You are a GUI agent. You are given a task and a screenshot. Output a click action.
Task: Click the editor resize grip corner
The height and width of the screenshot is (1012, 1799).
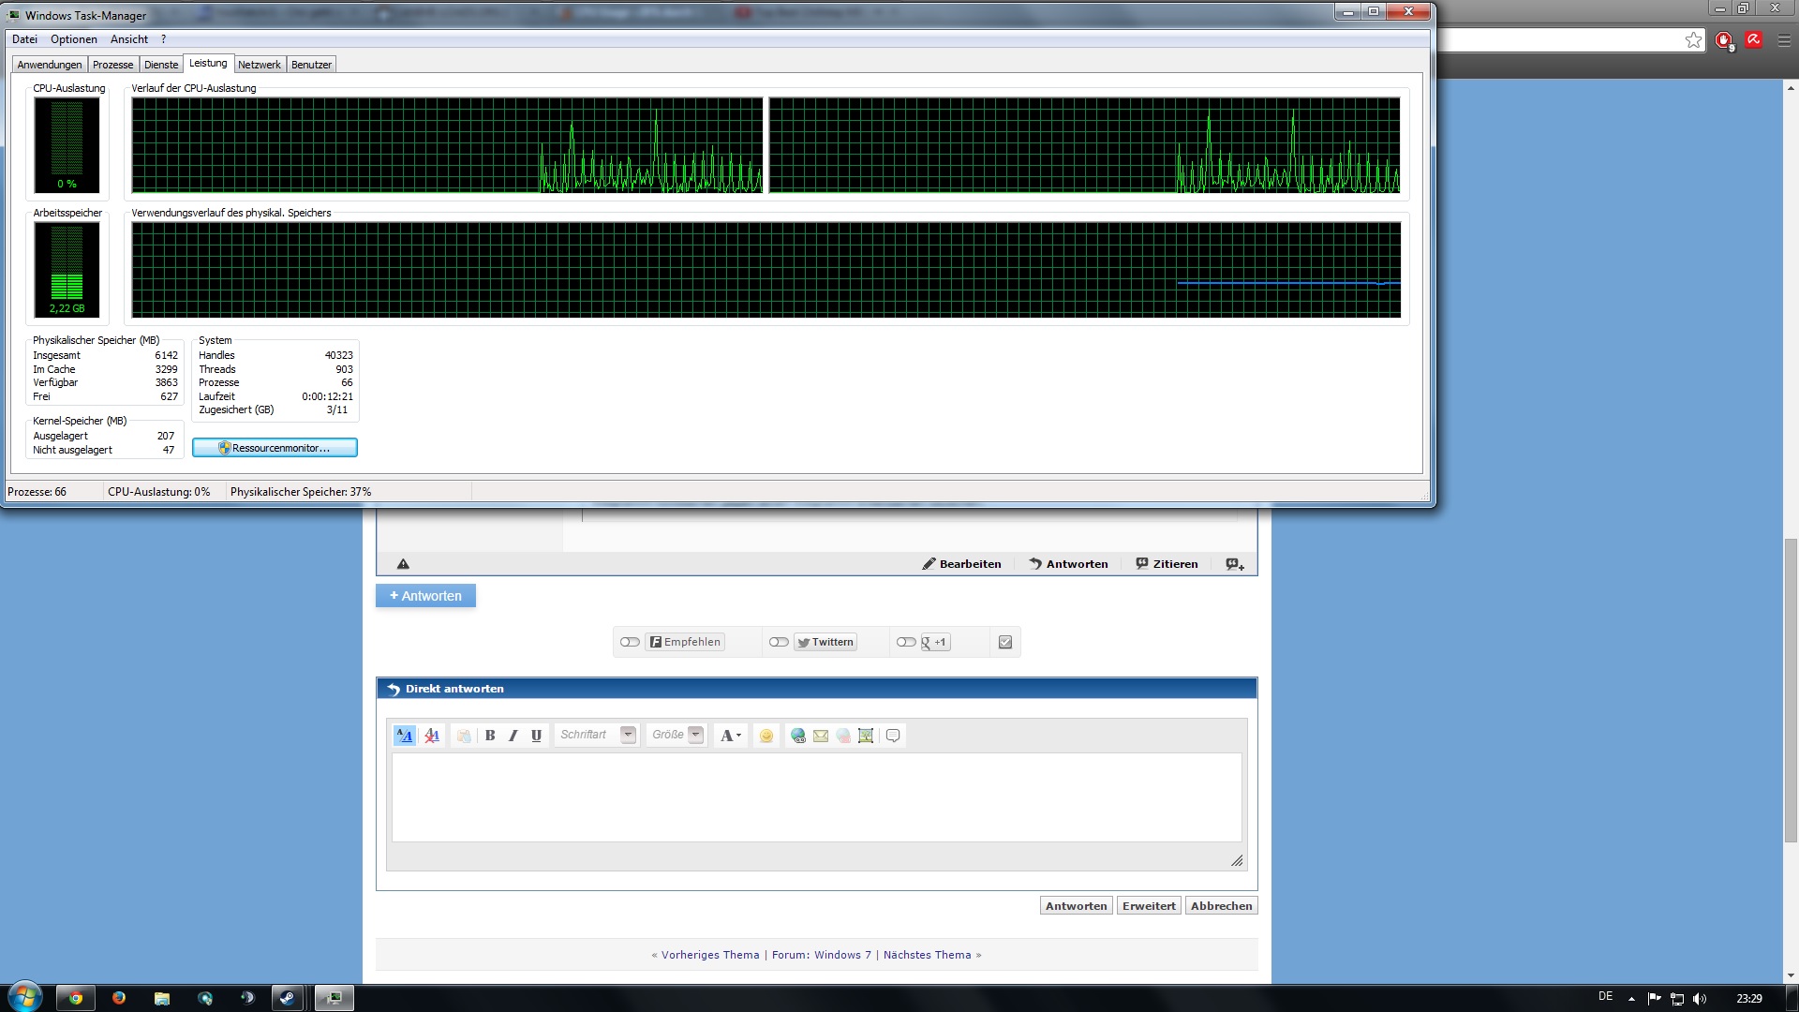click(1237, 860)
